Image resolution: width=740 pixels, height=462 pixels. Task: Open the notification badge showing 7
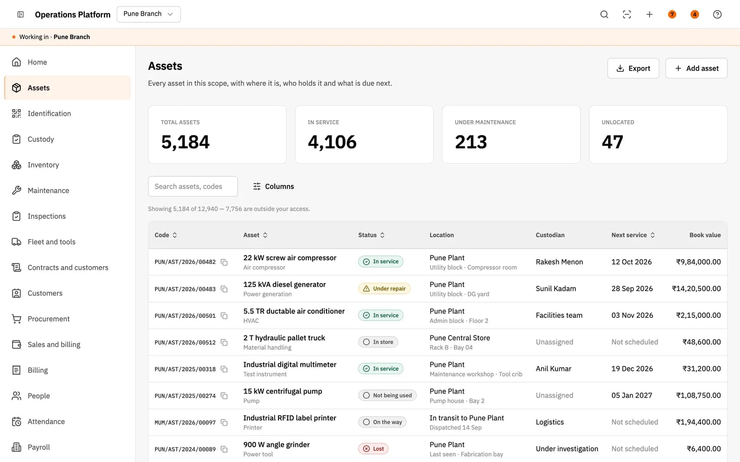coord(672,14)
